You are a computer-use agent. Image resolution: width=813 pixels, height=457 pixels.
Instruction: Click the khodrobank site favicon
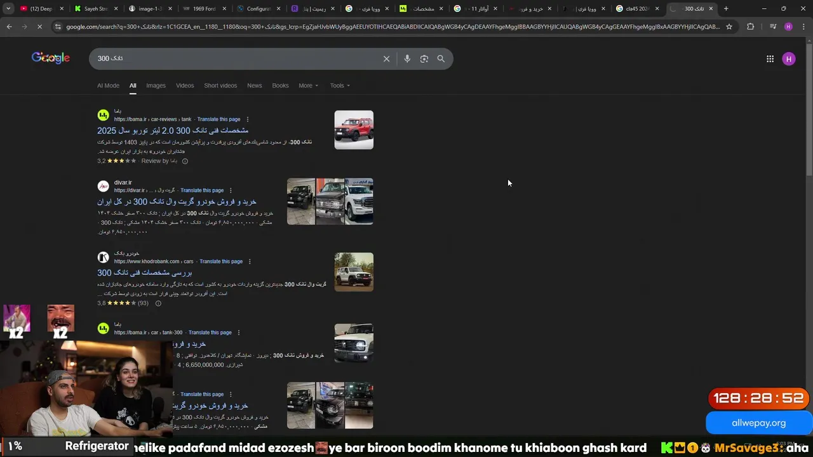103,258
